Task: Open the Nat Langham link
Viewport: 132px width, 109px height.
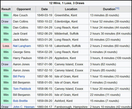Action: coord(22,46)
